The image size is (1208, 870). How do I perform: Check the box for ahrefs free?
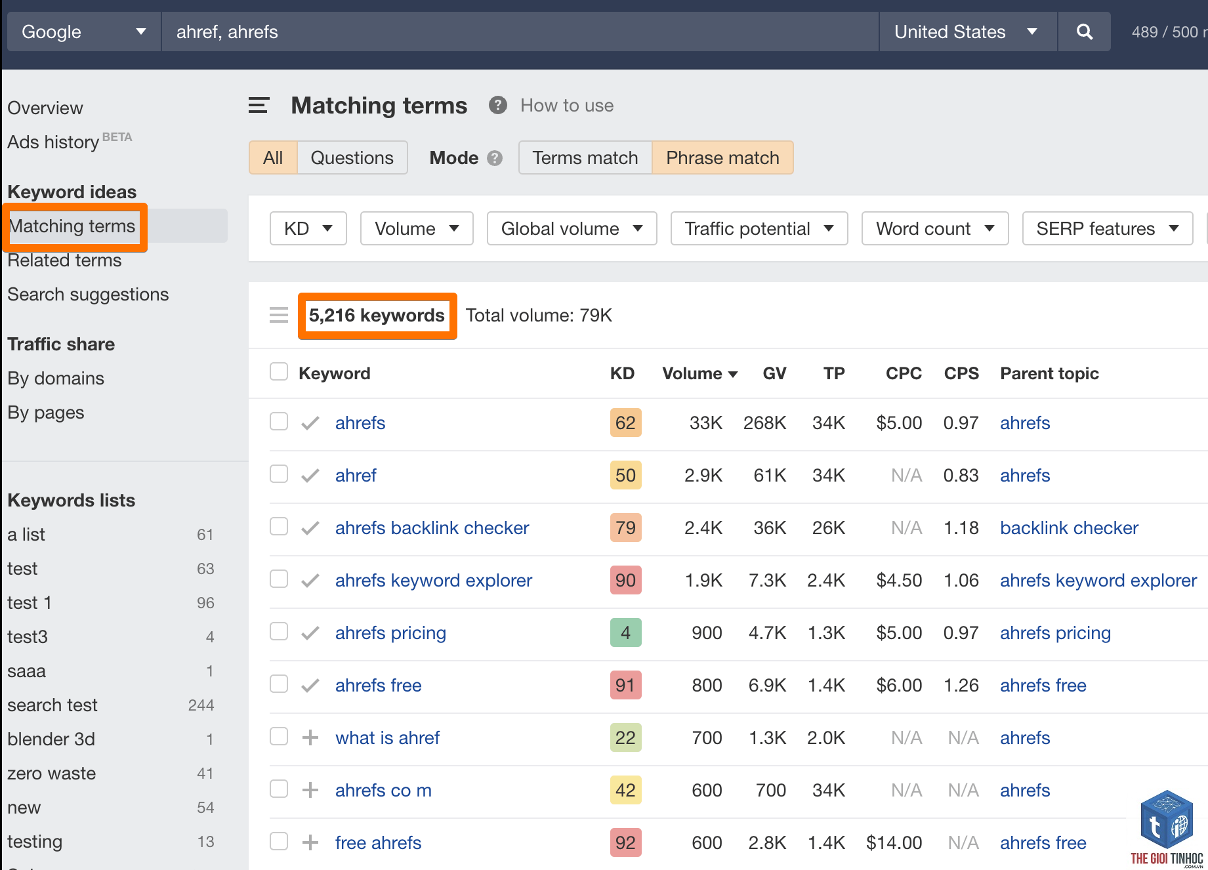pyautogui.click(x=279, y=684)
